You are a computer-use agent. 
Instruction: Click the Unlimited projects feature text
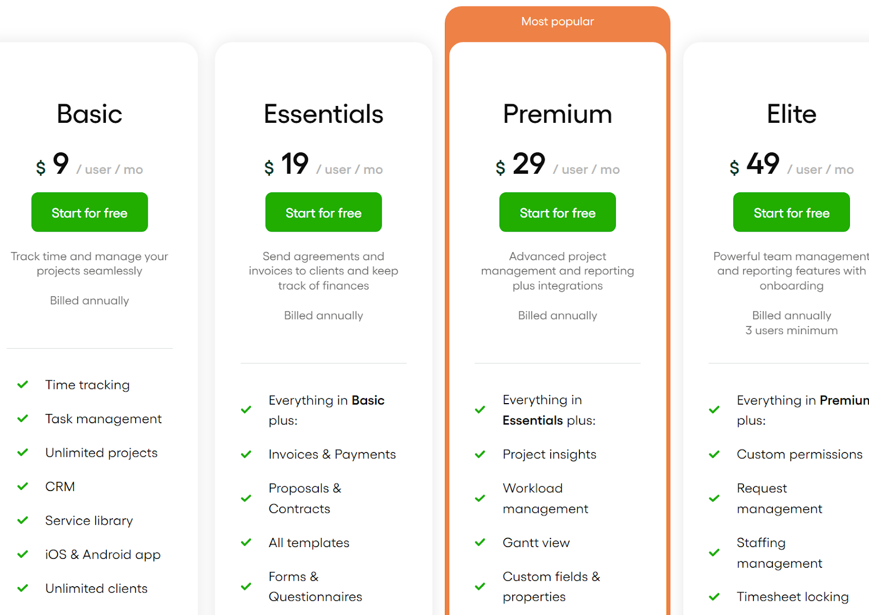102,453
